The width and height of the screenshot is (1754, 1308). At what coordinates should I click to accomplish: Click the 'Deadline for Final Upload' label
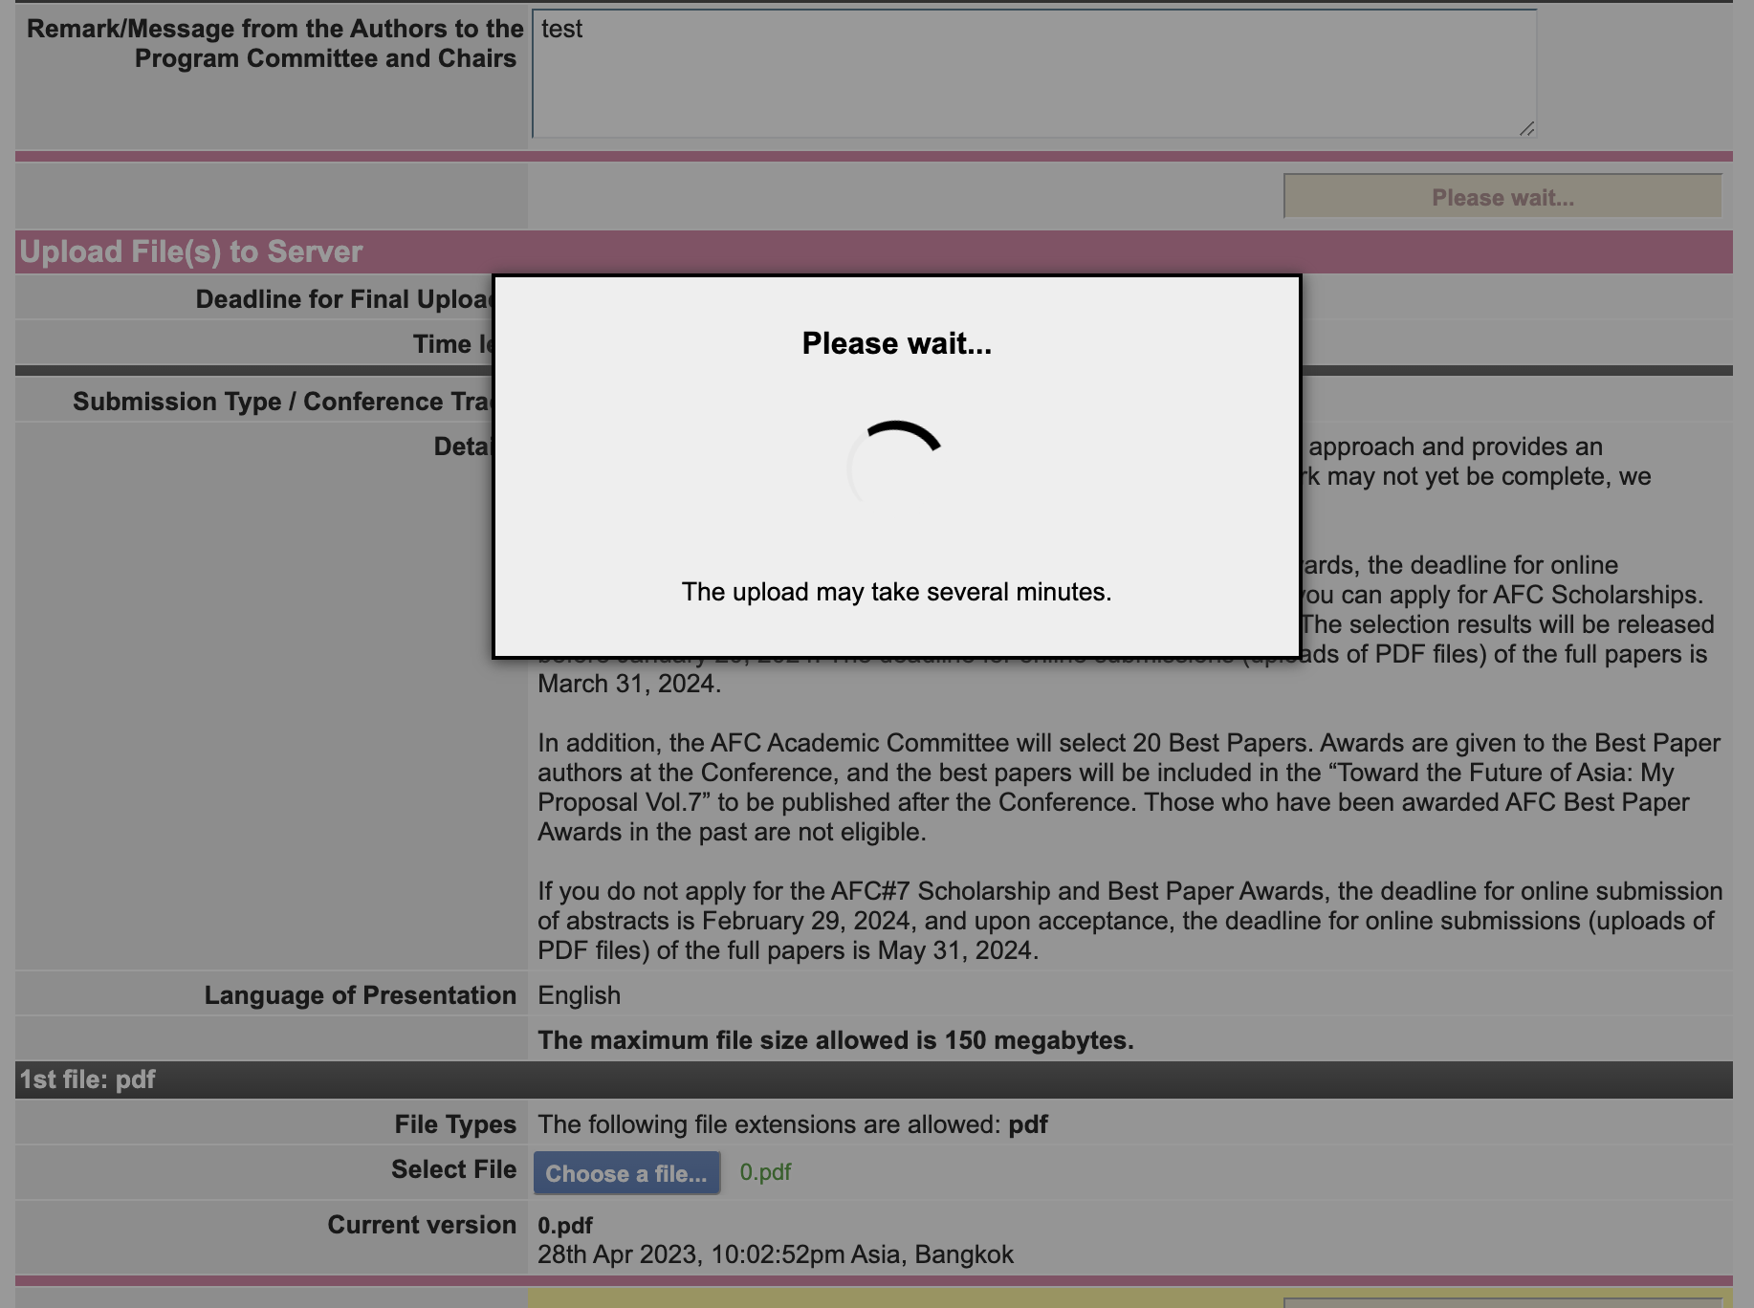[344, 299]
